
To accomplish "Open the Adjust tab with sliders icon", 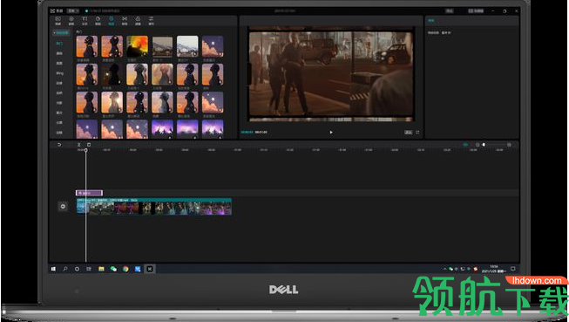I will coord(152,21).
